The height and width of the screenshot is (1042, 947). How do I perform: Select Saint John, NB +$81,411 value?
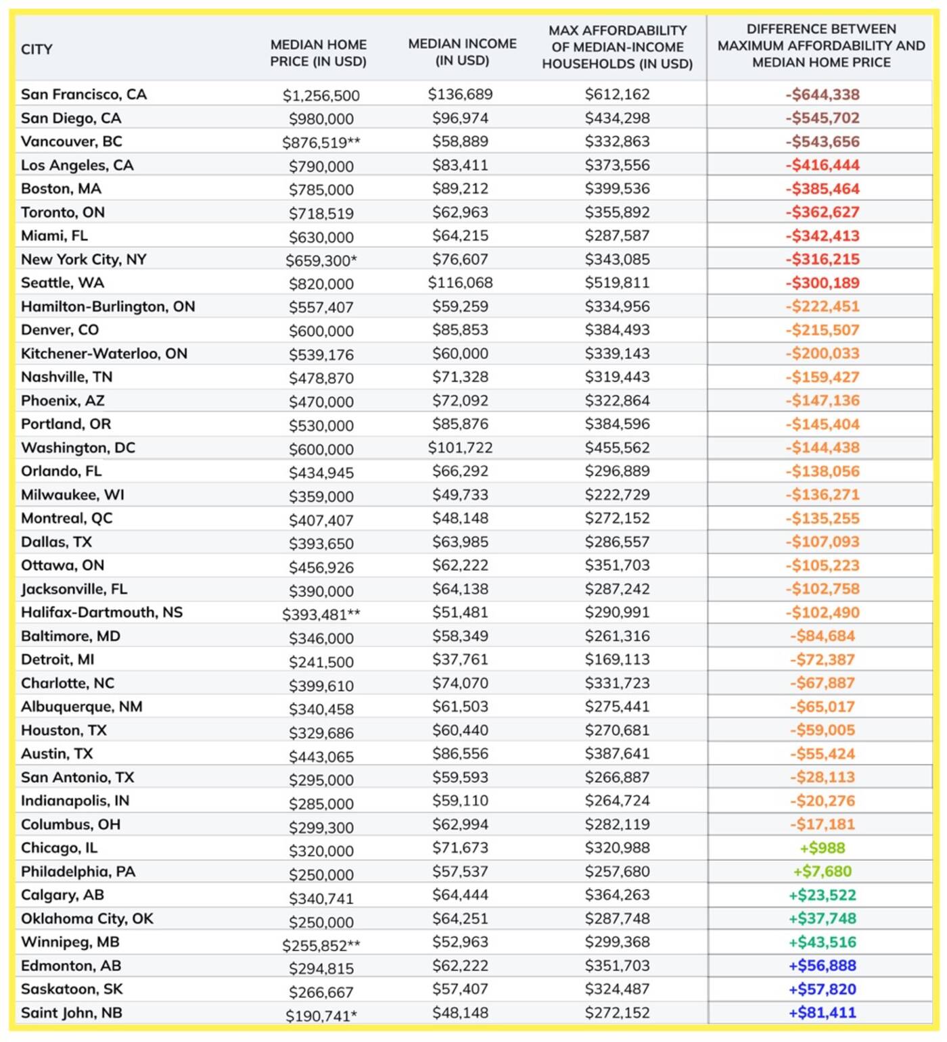coord(822,1012)
